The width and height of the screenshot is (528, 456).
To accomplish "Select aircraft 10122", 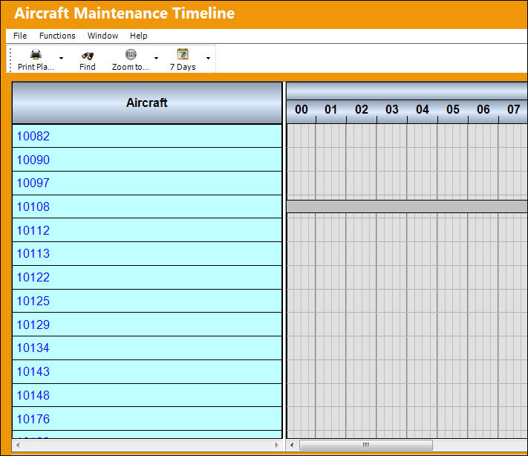I will coord(147,278).
